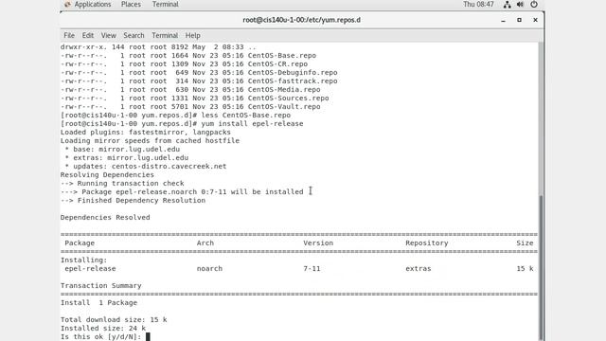Click the volume speaker icon
The image size is (606, 341).
point(520,4)
